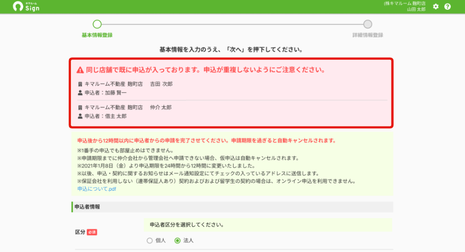Screen dimensions: 465x252
Task: Click building icon beside 吉田 次郎 entry
Action: (x=80, y=84)
